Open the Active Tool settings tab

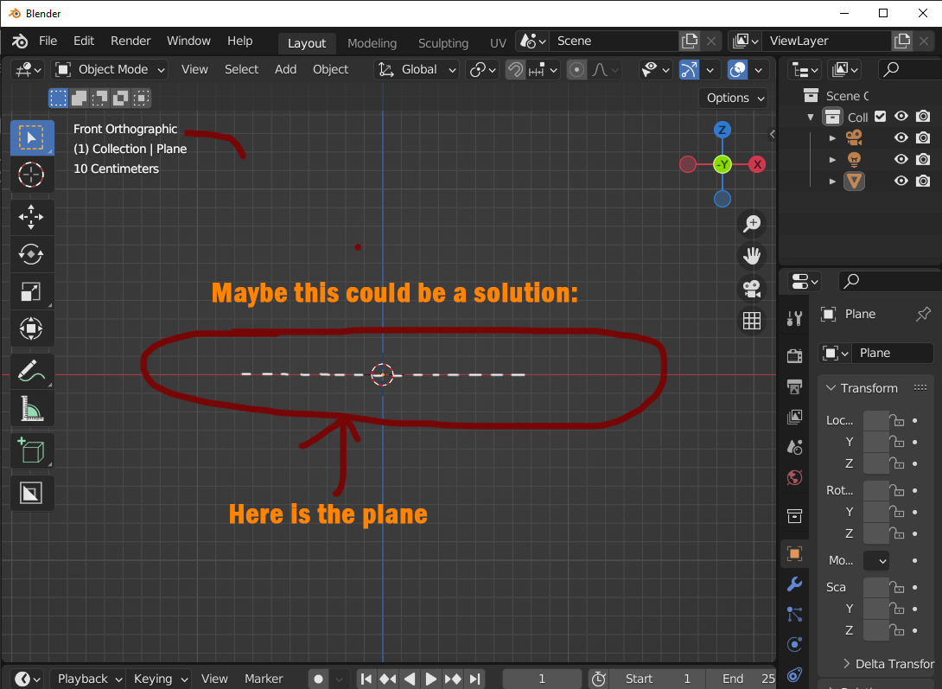[x=794, y=318]
